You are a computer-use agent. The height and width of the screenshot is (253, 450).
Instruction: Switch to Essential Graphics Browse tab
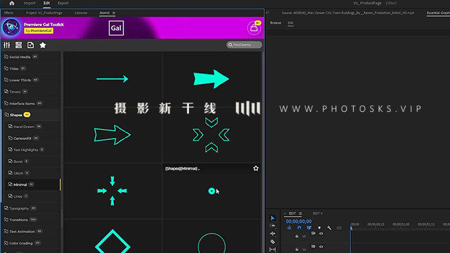276,22
